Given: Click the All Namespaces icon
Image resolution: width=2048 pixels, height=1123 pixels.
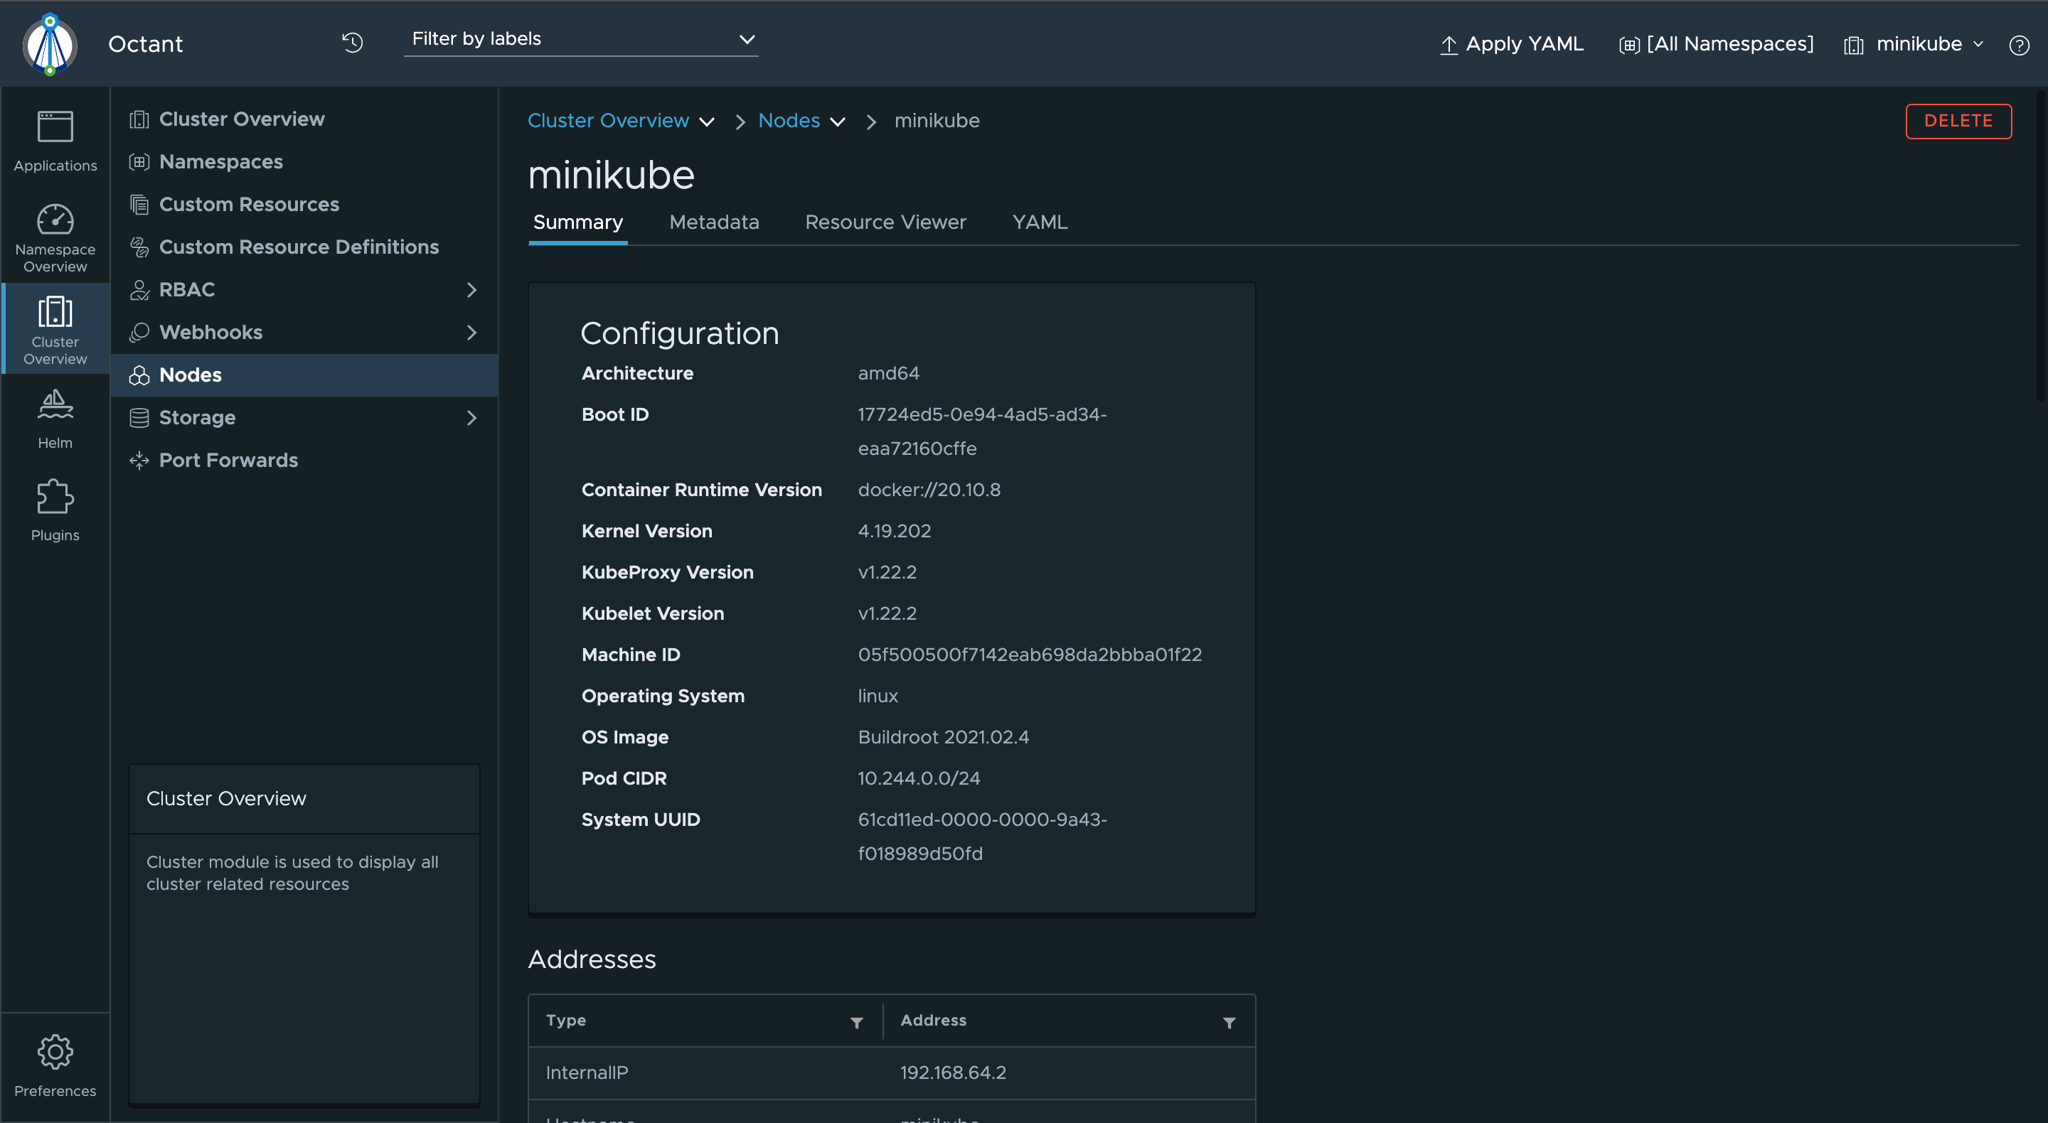Looking at the screenshot, I should [x=1628, y=46].
